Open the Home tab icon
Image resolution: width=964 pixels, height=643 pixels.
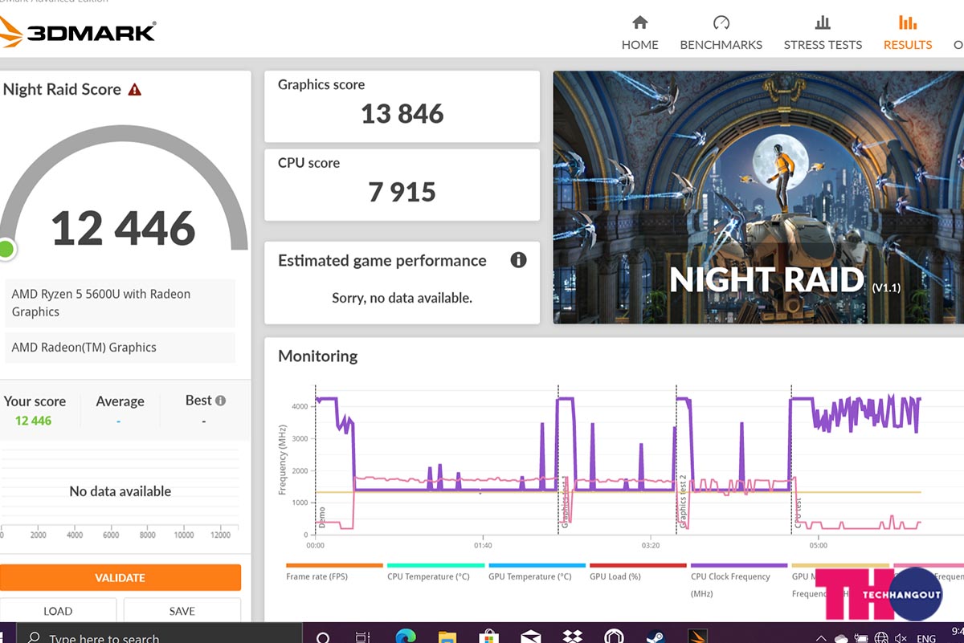pos(639,22)
